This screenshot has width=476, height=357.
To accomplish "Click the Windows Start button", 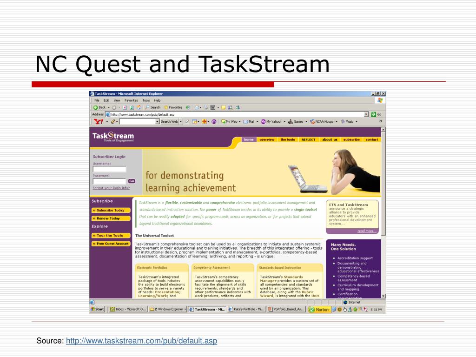I will [98, 309].
